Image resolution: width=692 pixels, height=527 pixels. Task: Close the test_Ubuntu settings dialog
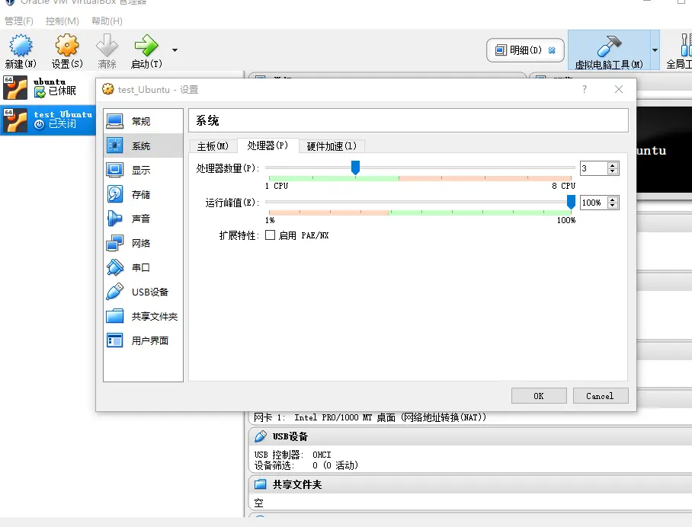[619, 90]
